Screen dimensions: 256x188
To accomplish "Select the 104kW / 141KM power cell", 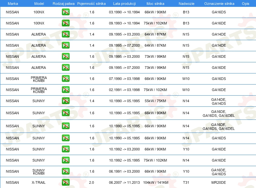I will [156, 182].
